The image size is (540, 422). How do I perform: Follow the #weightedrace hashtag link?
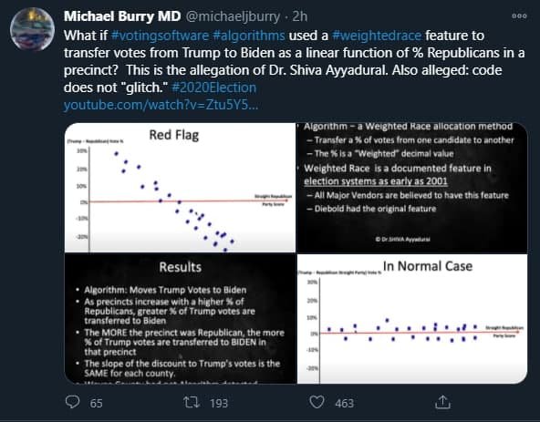[x=377, y=36]
